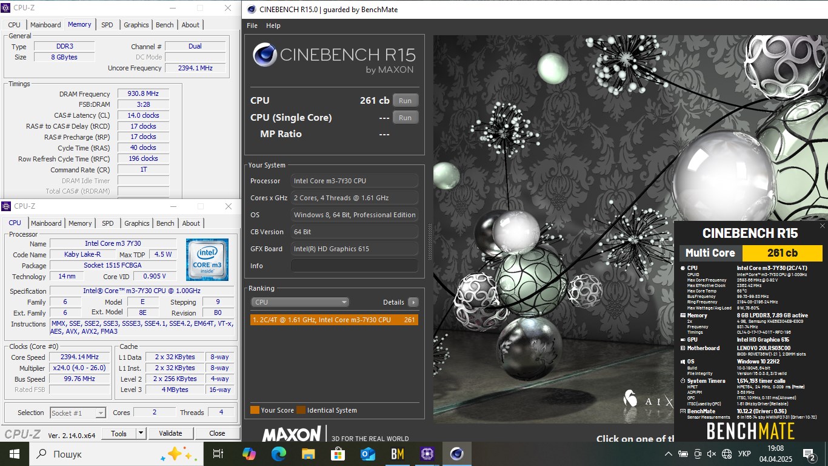Click the Meet Now camera tray icon
Screen dimensions: 828x466
(698, 454)
